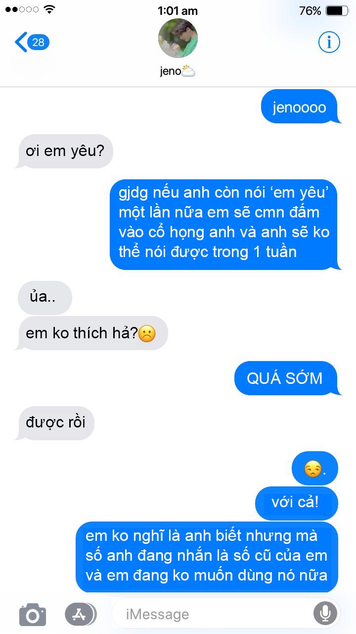Open the camera icon
The width and height of the screenshot is (356, 634).
[33, 615]
